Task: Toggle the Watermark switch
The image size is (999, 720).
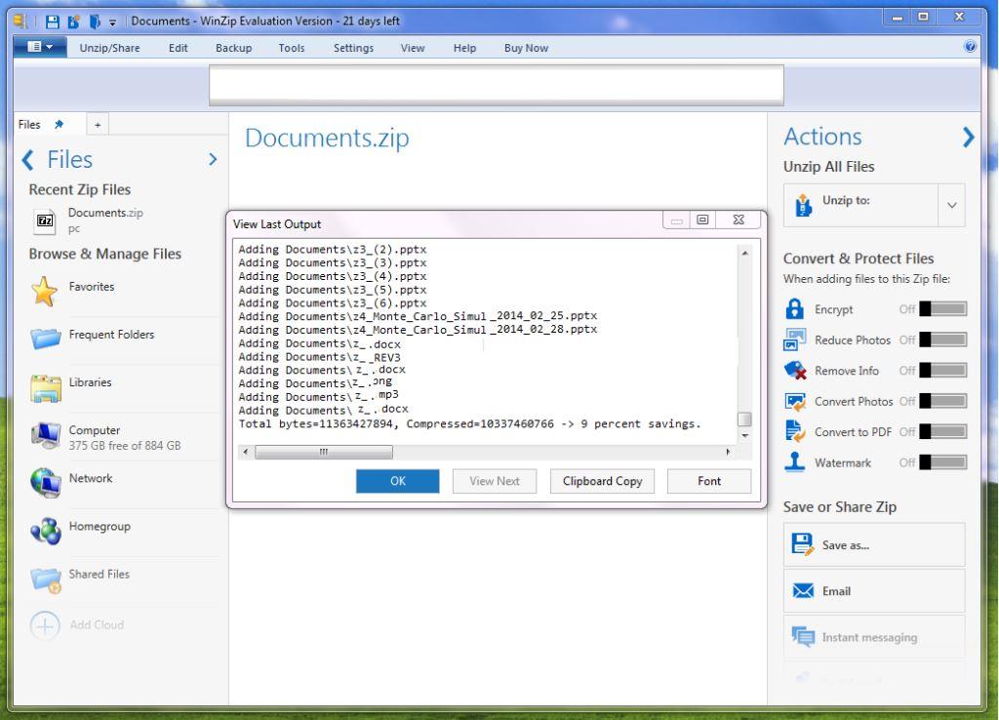Action: click(x=943, y=461)
